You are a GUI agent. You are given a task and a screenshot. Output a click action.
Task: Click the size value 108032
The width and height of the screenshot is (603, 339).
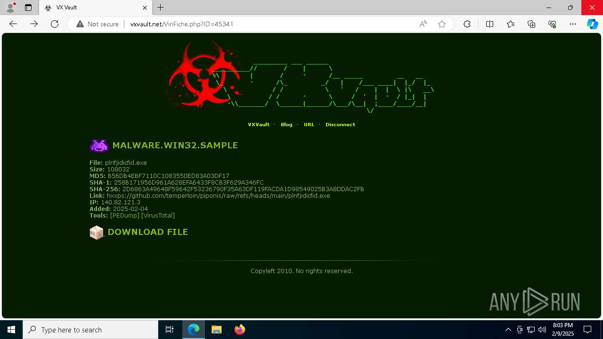click(118, 169)
